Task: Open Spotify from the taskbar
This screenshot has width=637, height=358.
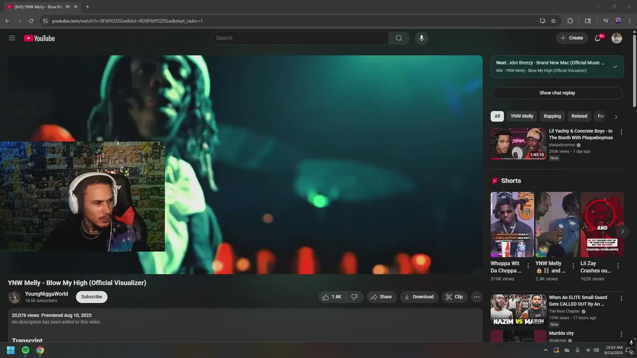Action: [25, 350]
